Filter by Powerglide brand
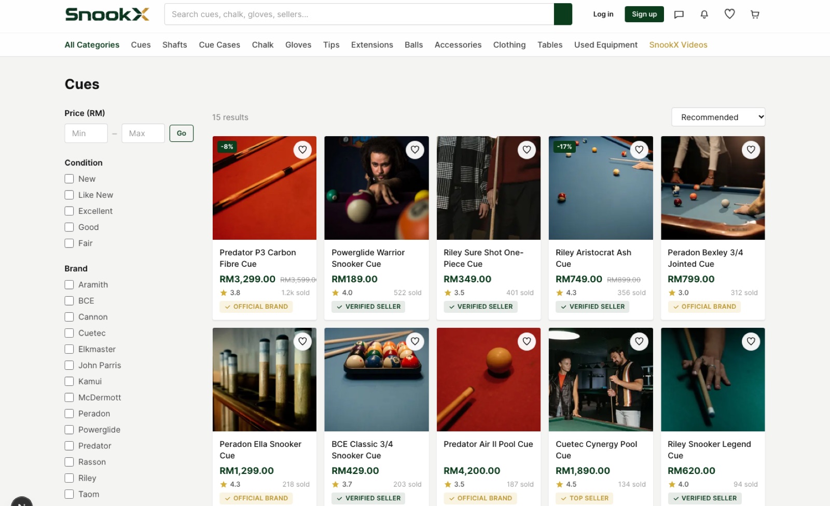This screenshot has width=830, height=506. coord(69,429)
